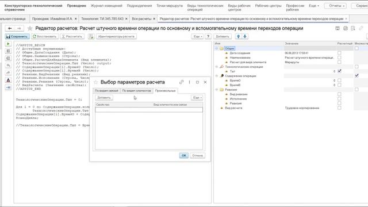Select the Произвольные tab in dialog

165,91
